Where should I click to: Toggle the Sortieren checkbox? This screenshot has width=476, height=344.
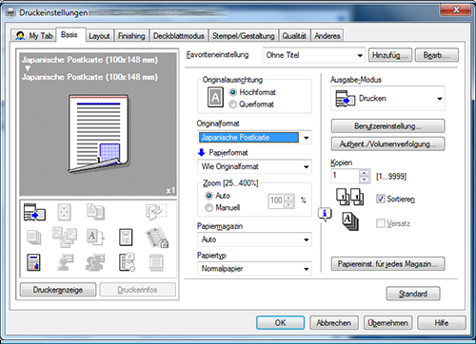coord(381,199)
